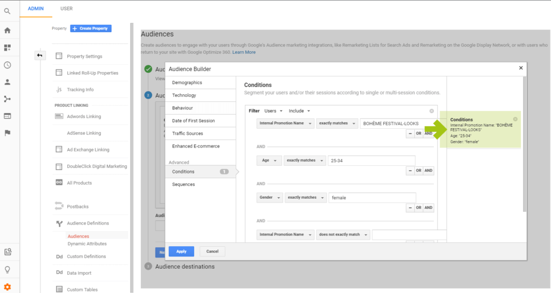This screenshot has width=551, height=293.
Task: Open the Age dimension dropdown
Action: pos(269,161)
